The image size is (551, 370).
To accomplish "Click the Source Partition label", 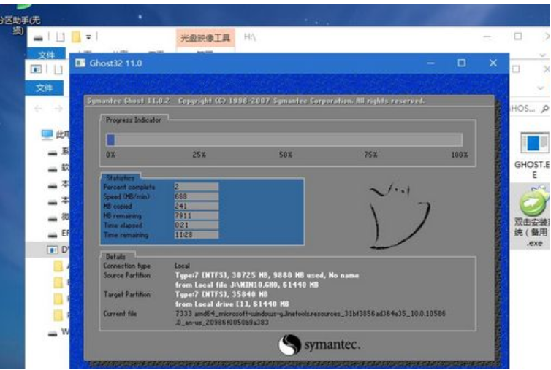I will point(127,275).
